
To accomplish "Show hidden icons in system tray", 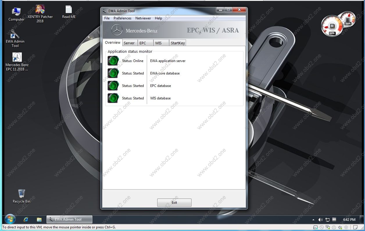I will tap(313, 220).
